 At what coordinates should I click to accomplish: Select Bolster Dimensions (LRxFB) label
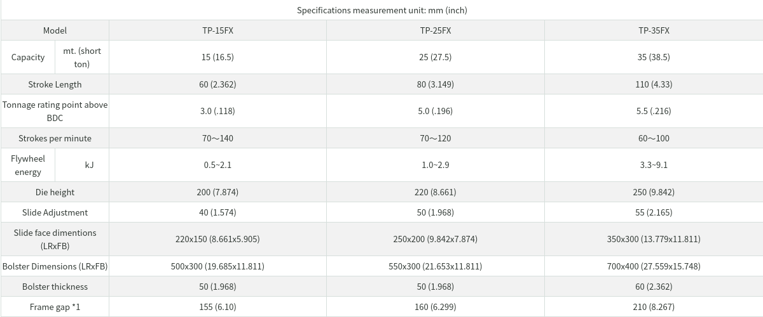pos(55,266)
